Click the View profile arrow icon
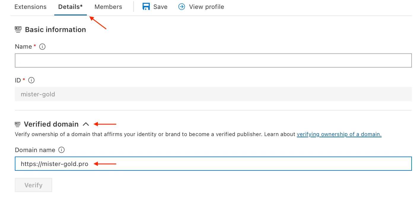419x201 pixels. tap(181, 7)
